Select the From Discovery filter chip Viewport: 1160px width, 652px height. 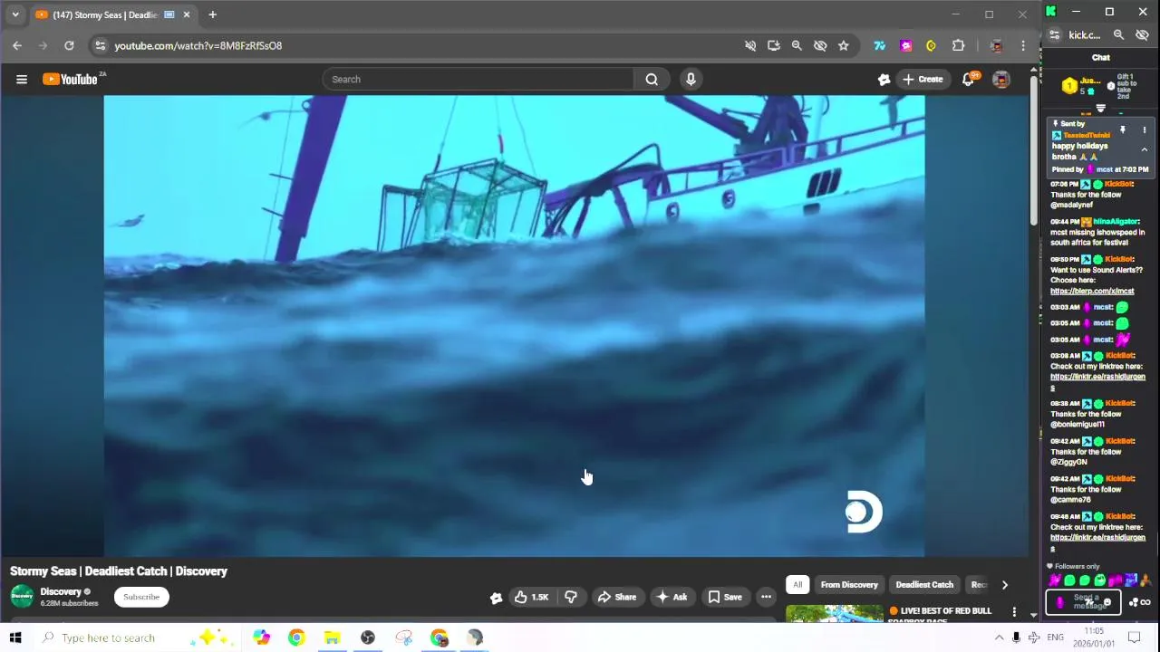(x=849, y=585)
